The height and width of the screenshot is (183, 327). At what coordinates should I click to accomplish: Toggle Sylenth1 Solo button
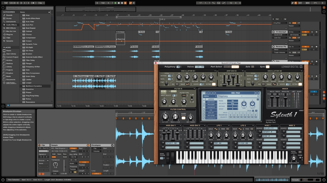(x=252, y=67)
